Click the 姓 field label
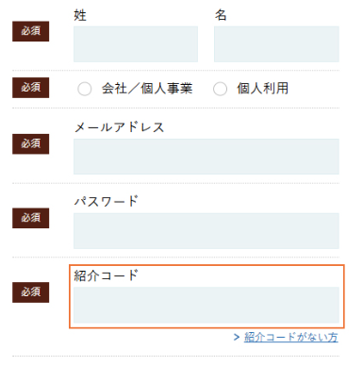Image resolution: width=363 pixels, height=366 pixels. 80,15
